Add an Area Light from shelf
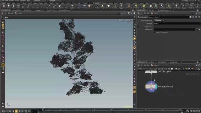 [114, 6]
